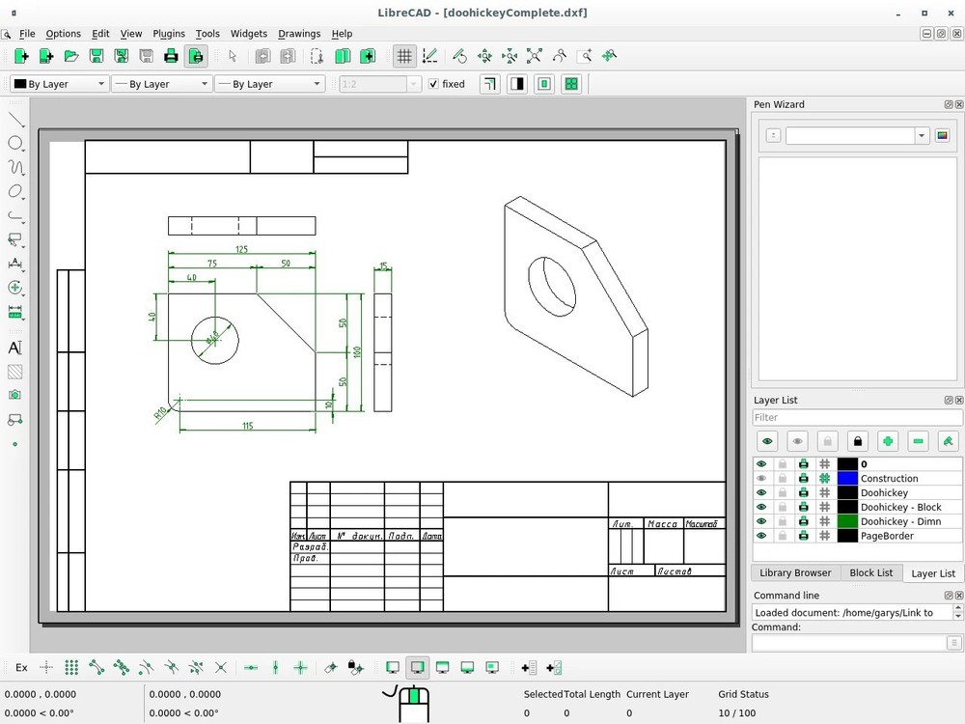This screenshot has width=965, height=724.
Task: Lock the PageBorder layer
Action: point(782,536)
